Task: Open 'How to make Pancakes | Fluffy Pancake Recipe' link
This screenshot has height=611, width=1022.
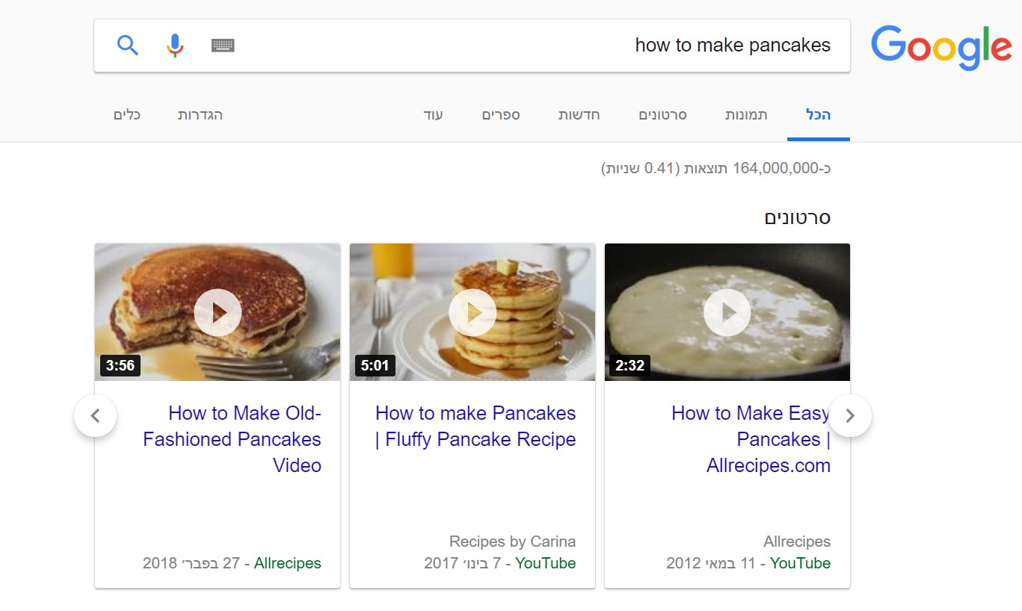Action: click(475, 427)
